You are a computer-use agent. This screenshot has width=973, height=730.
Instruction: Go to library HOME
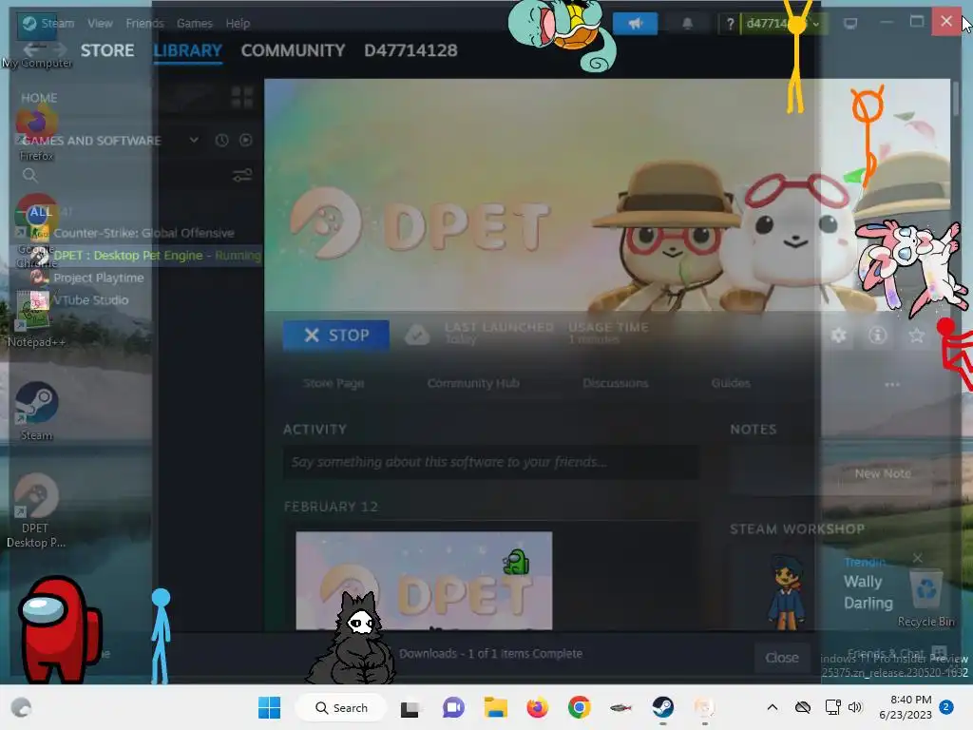39,98
